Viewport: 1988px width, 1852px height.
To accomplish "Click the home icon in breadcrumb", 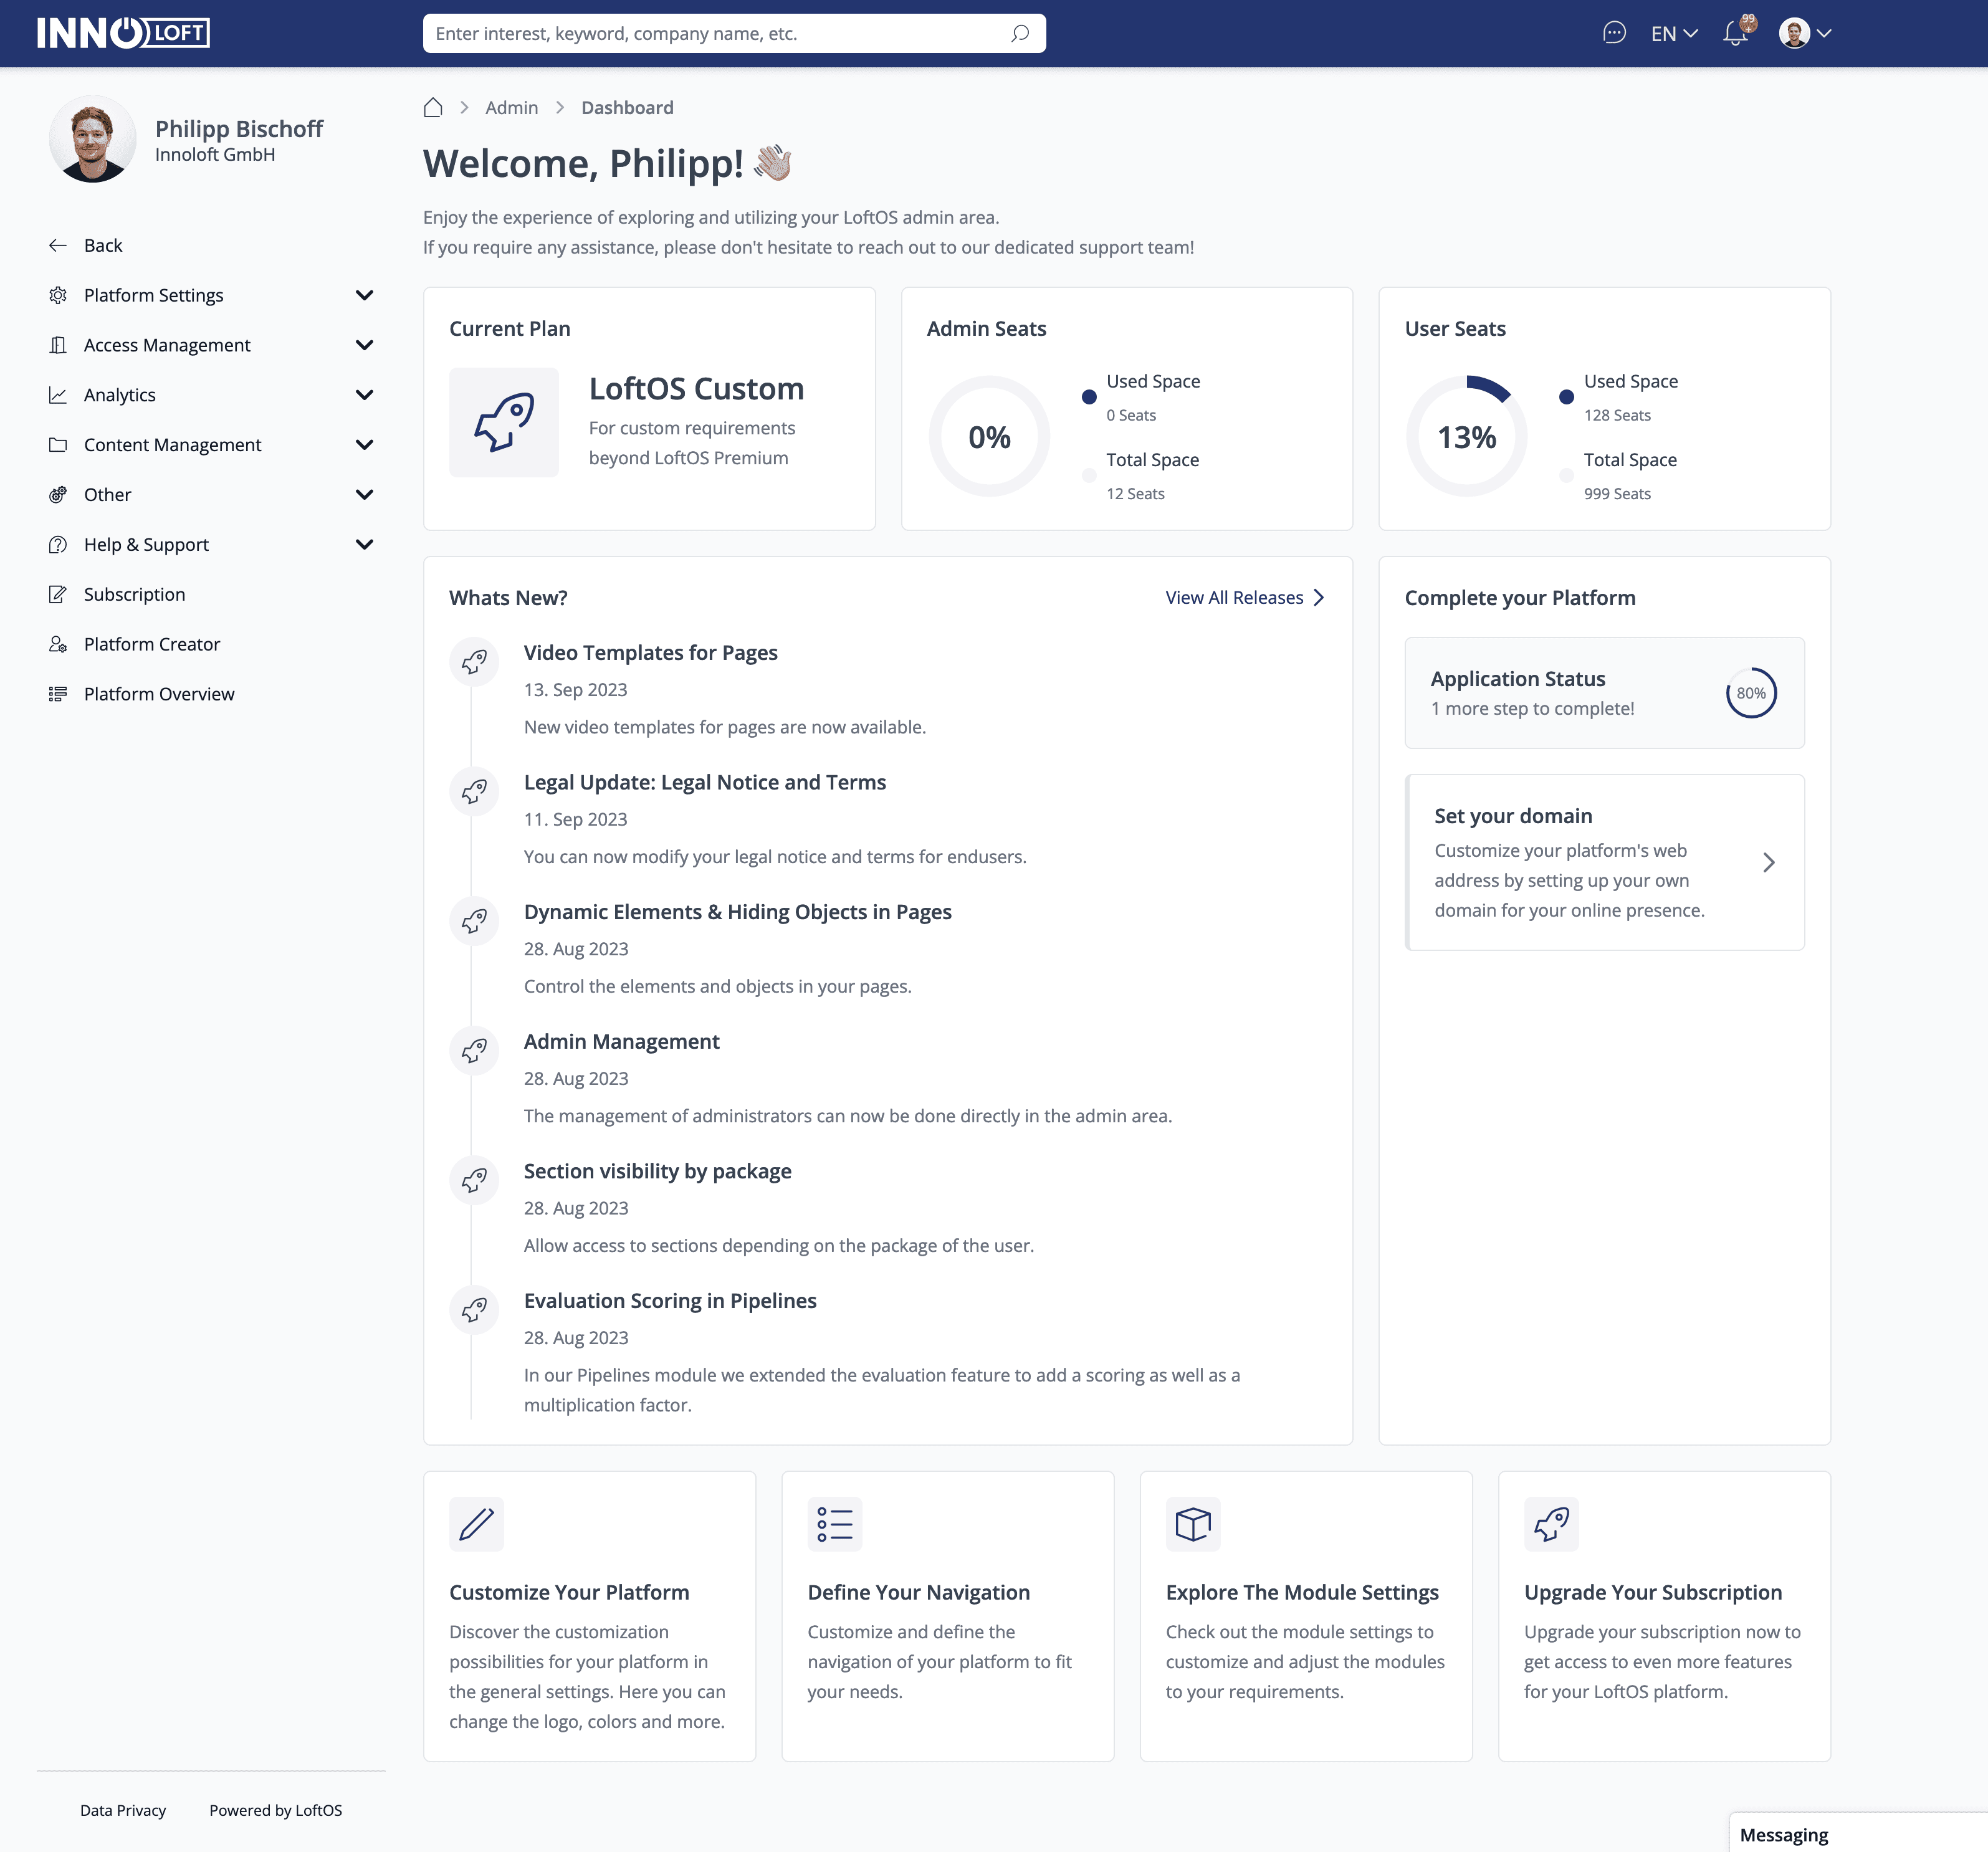I will pos(433,107).
